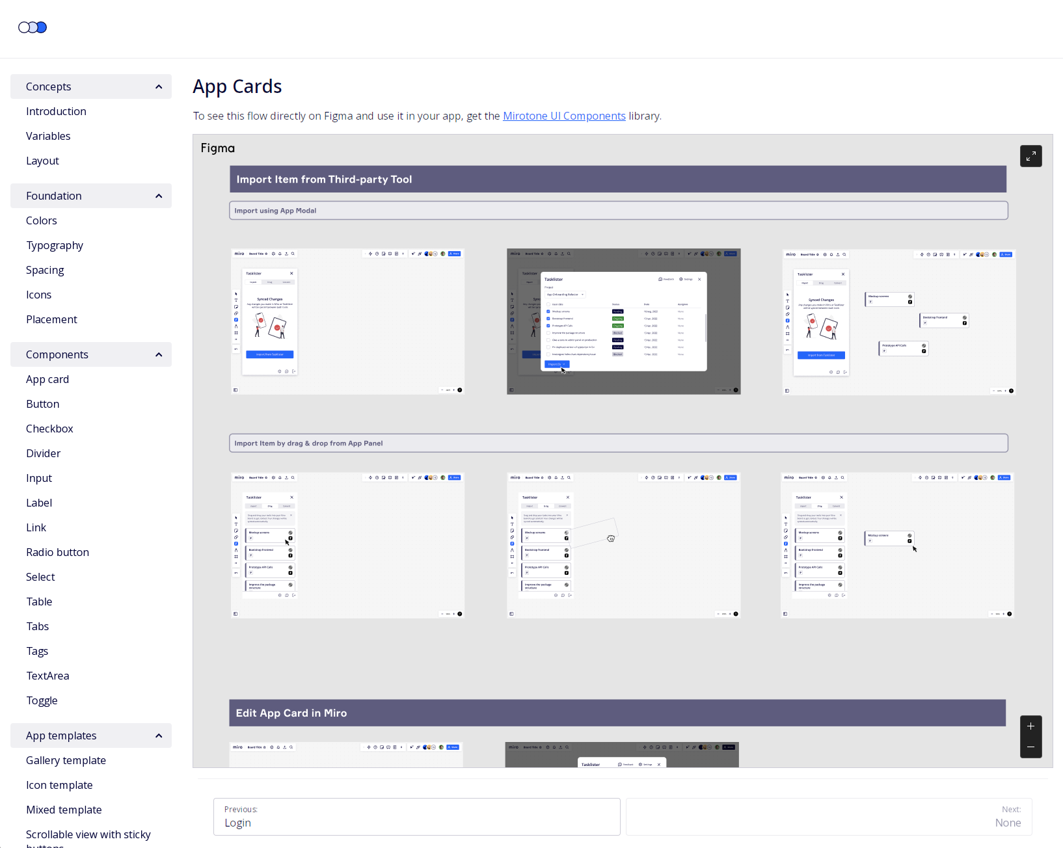This screenshot has height=848, width=1063.
Task: Zoom in the Figma preview
Action: 1030,726
